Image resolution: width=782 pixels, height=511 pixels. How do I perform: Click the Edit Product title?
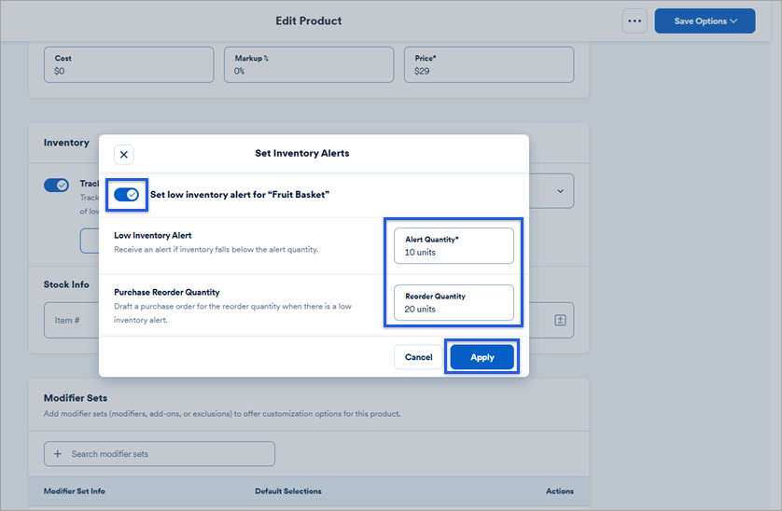click(309, 21)
